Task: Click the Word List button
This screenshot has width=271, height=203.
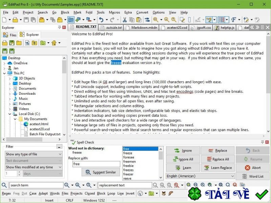Action: click(252, 176)
